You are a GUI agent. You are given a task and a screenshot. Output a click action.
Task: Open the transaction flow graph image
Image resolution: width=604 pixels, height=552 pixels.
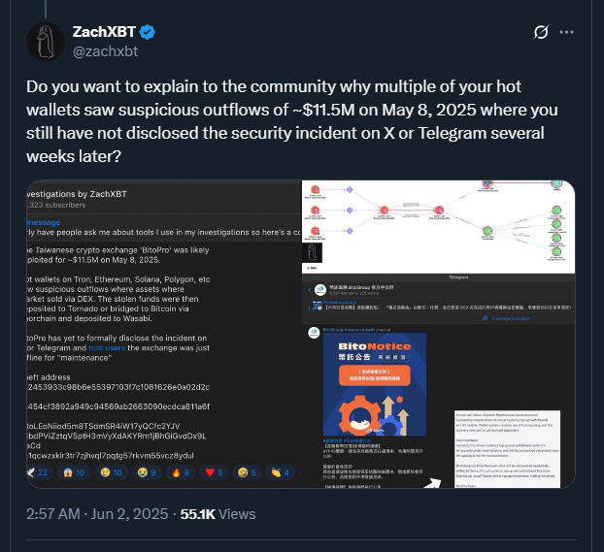click(438, 223)
